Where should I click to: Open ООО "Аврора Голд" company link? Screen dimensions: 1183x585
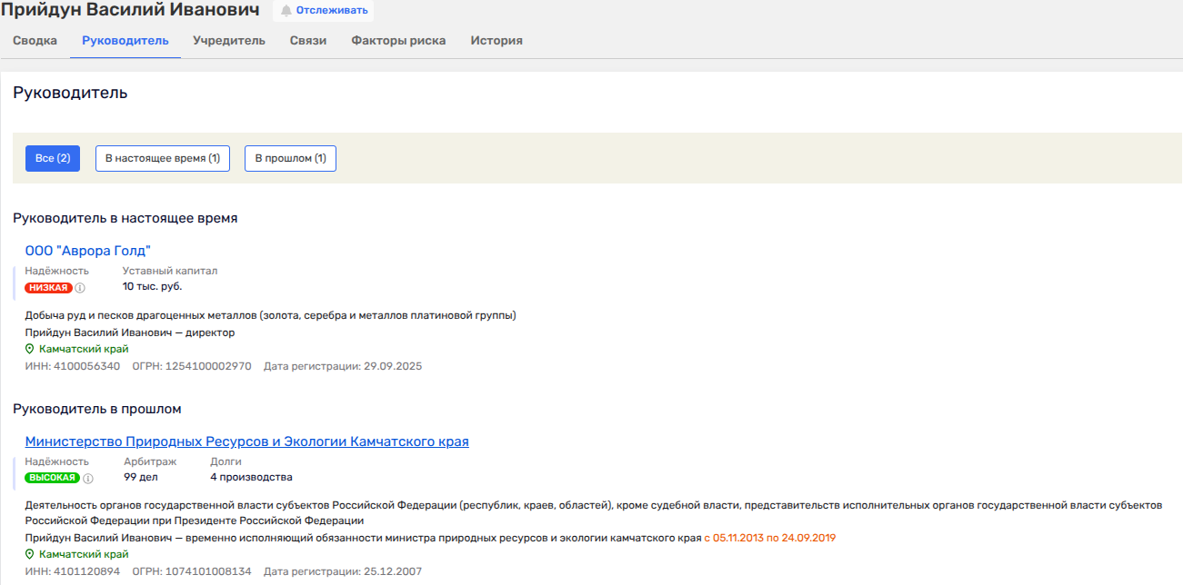coord(87,251)
